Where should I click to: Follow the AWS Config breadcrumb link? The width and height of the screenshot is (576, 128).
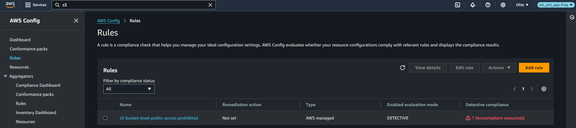108,21
